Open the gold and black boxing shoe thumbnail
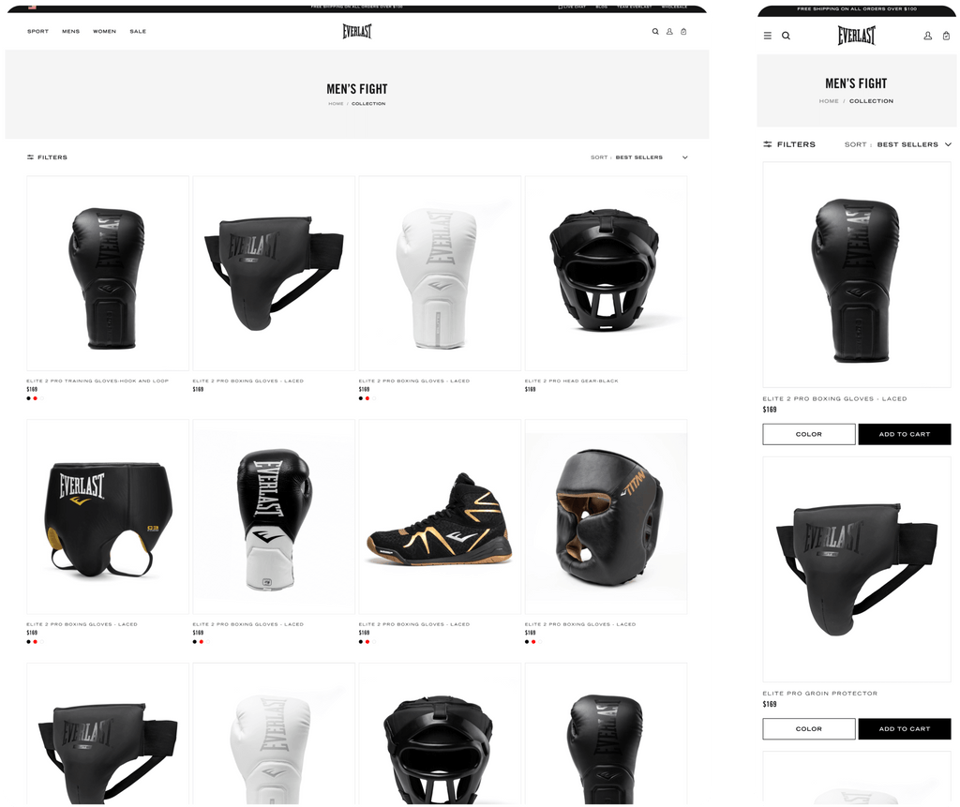This screenshot has width=960, height=807. [x=440, y=516]
